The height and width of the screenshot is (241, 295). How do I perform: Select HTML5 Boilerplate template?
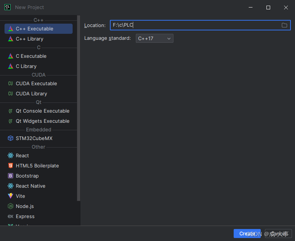pyautogui.click(x=37, y=166)
